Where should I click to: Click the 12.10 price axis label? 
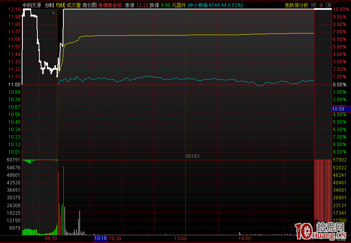pos(14,9)
